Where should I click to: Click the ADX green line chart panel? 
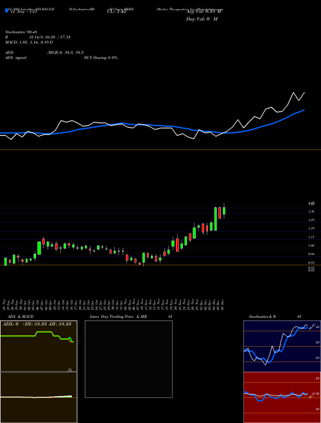pos(39,346)
